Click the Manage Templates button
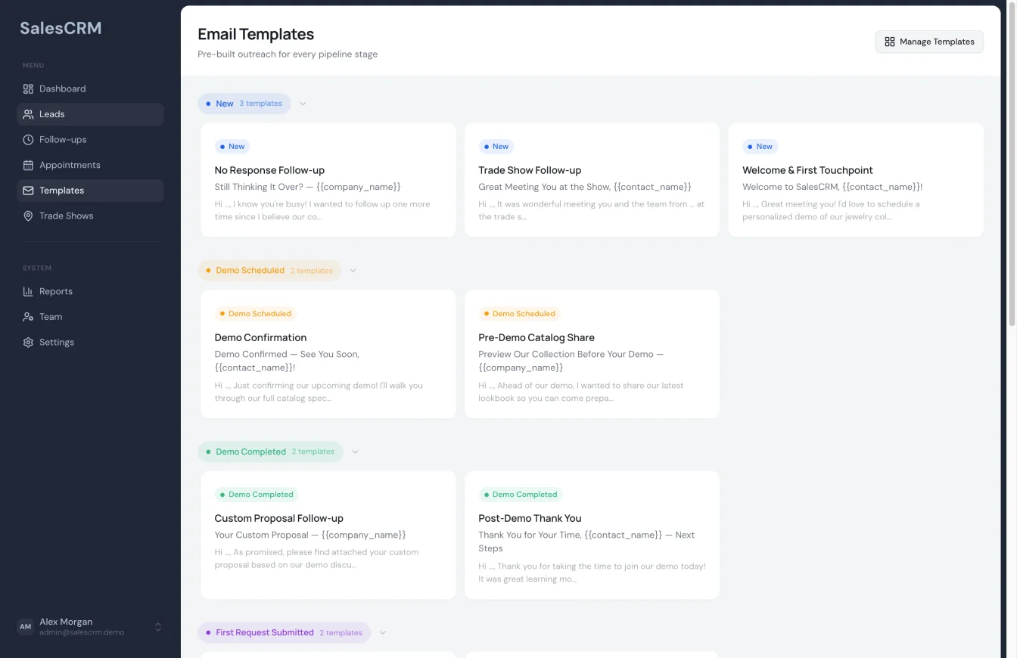Screen dimensions: 1017x658 (928, 42)
